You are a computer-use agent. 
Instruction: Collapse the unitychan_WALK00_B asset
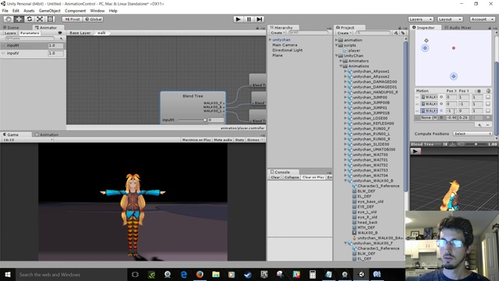[345, 180]
